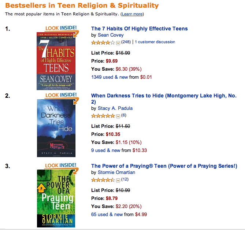
Task: Click star rating for Praying Teen book
Action: (x=103, y=179)
